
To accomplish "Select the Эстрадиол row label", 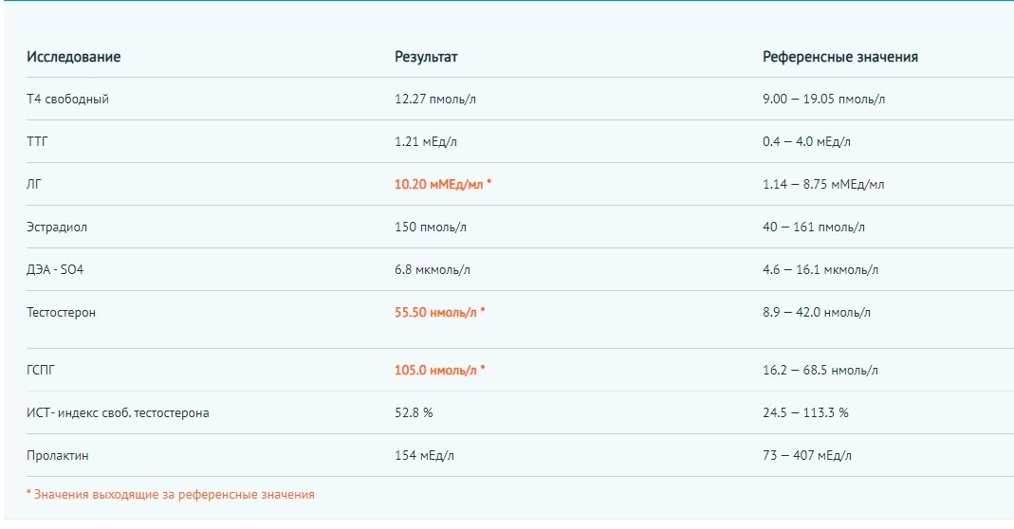I will point(57,227).
